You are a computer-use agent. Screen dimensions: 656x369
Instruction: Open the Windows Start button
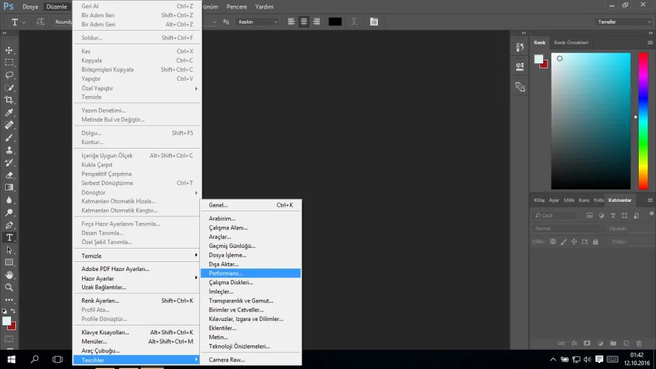[11, 359]
